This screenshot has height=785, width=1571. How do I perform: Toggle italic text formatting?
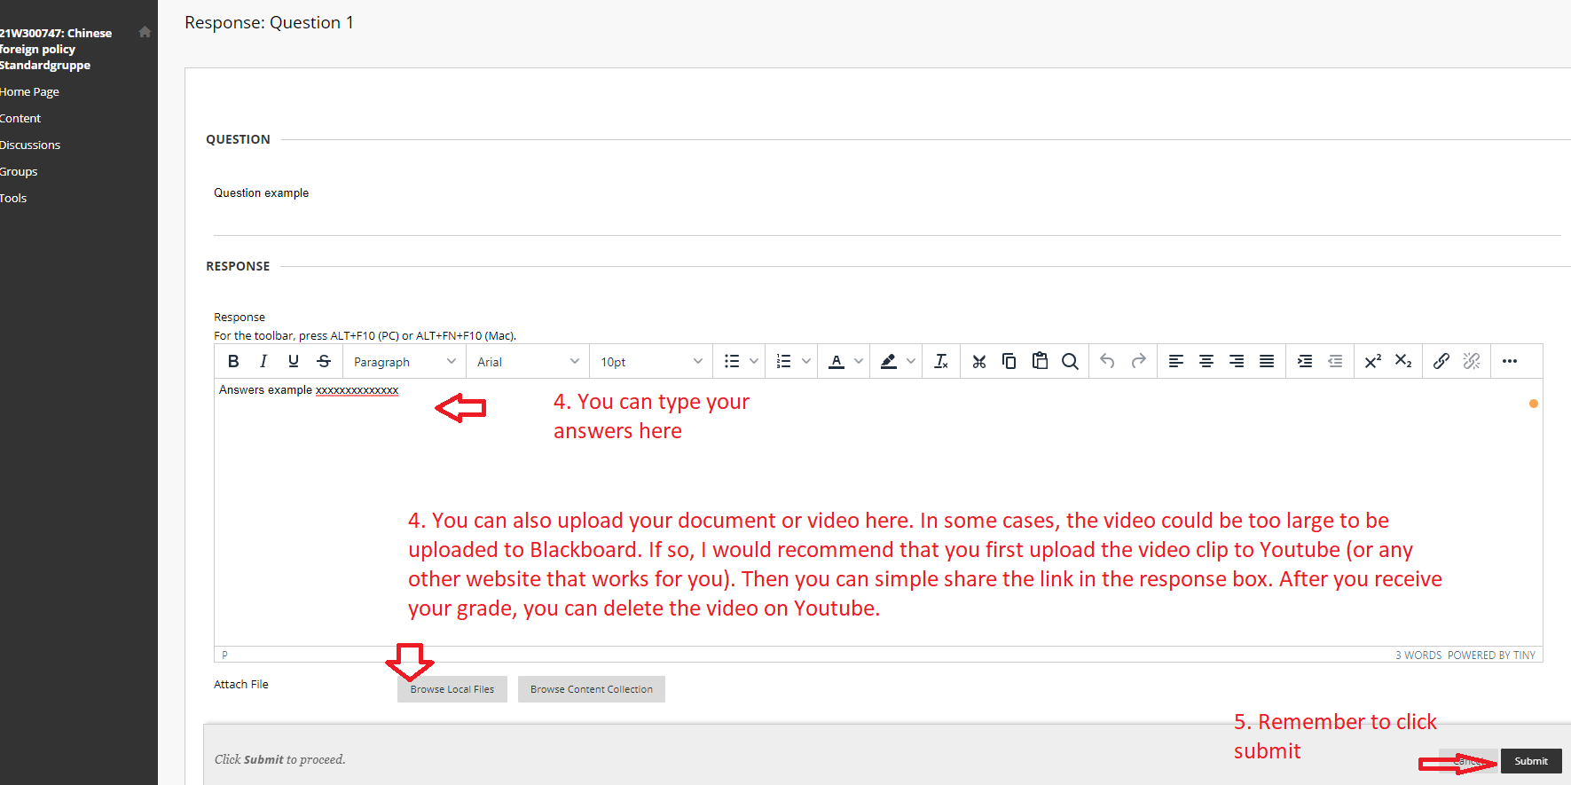pyautogui.click(x=263, y=361)
